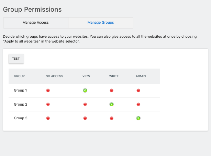Click Group 1 green View checkmark
Image resolution: width=211 pixels, height=156 pixels.
coord(85,91)
